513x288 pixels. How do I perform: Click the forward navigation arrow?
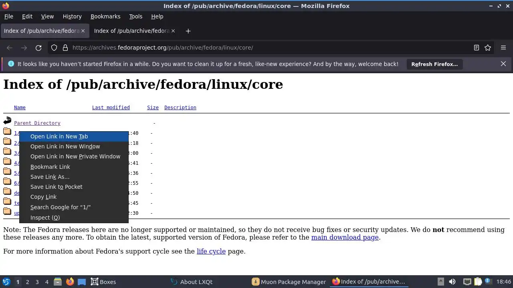[x=24, y=48]
